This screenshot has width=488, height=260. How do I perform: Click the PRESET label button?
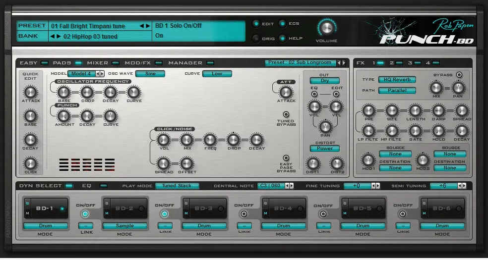coord(32,25)
